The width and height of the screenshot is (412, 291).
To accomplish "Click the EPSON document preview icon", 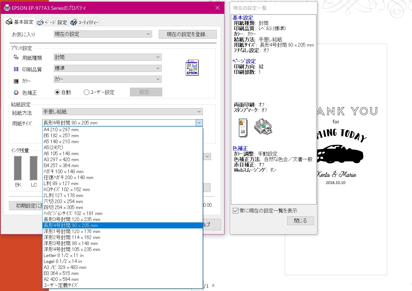I will coord(192,68).
